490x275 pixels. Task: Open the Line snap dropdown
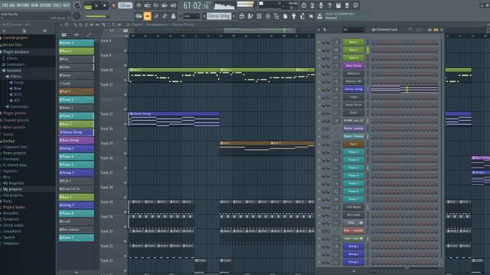191,16
